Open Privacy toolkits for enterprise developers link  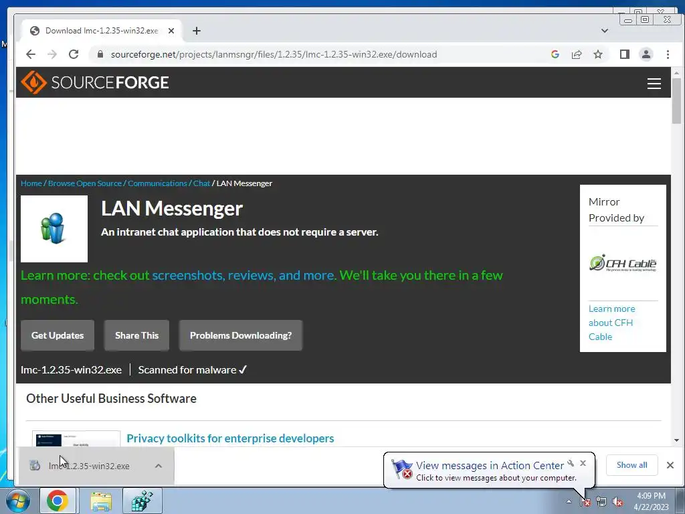pyautogui.click(x=230, y=438)
